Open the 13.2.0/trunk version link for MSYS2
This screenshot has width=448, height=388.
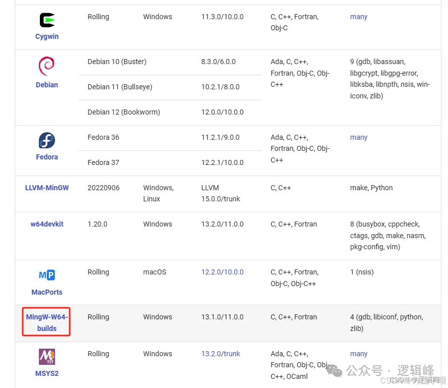(x=221, y=354)
